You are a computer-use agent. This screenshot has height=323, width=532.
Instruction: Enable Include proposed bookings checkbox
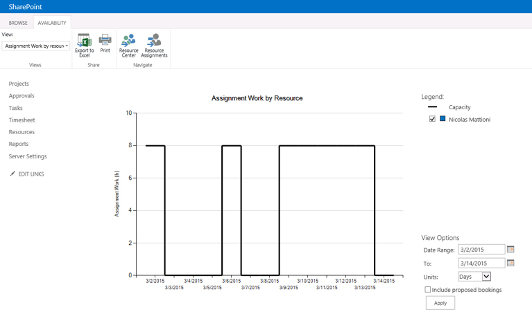[427, 290]
